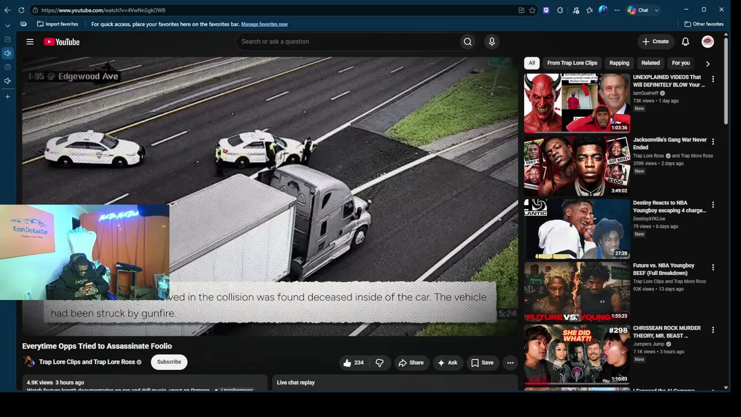The height and width of the screenshot is (417, 741).
Task: Open the Live chat replay panel
Action: click(x=395, y=382)
